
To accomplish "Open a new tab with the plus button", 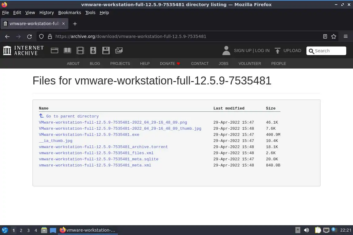I will pyautogui.click(x=75, y=24).
